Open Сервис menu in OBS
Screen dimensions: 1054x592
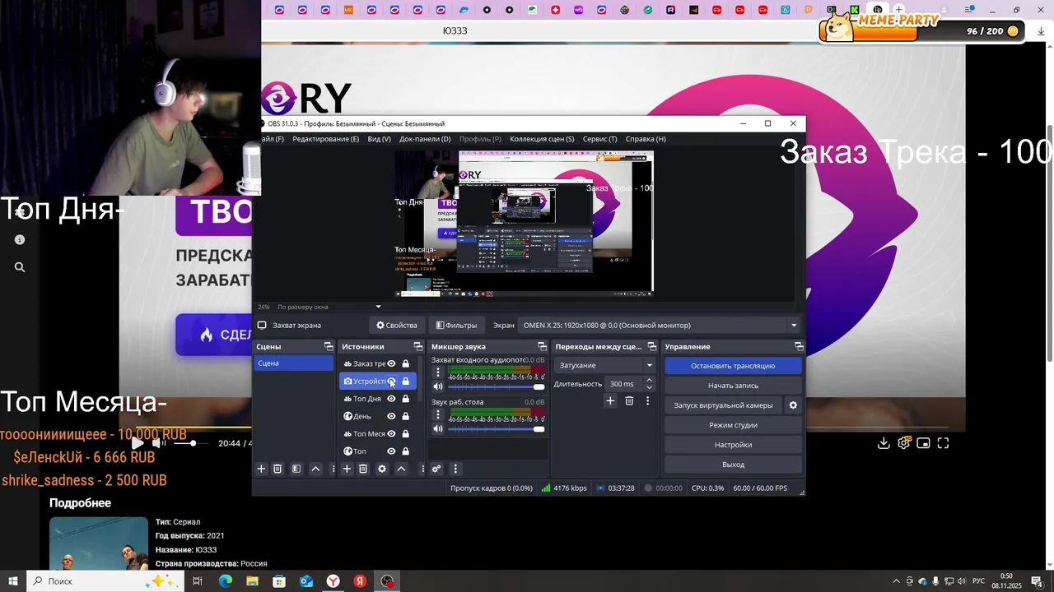tap(599, 139)
